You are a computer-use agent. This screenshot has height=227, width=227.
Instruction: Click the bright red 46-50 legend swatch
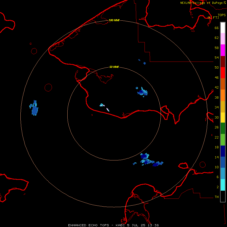pos(223,73)
